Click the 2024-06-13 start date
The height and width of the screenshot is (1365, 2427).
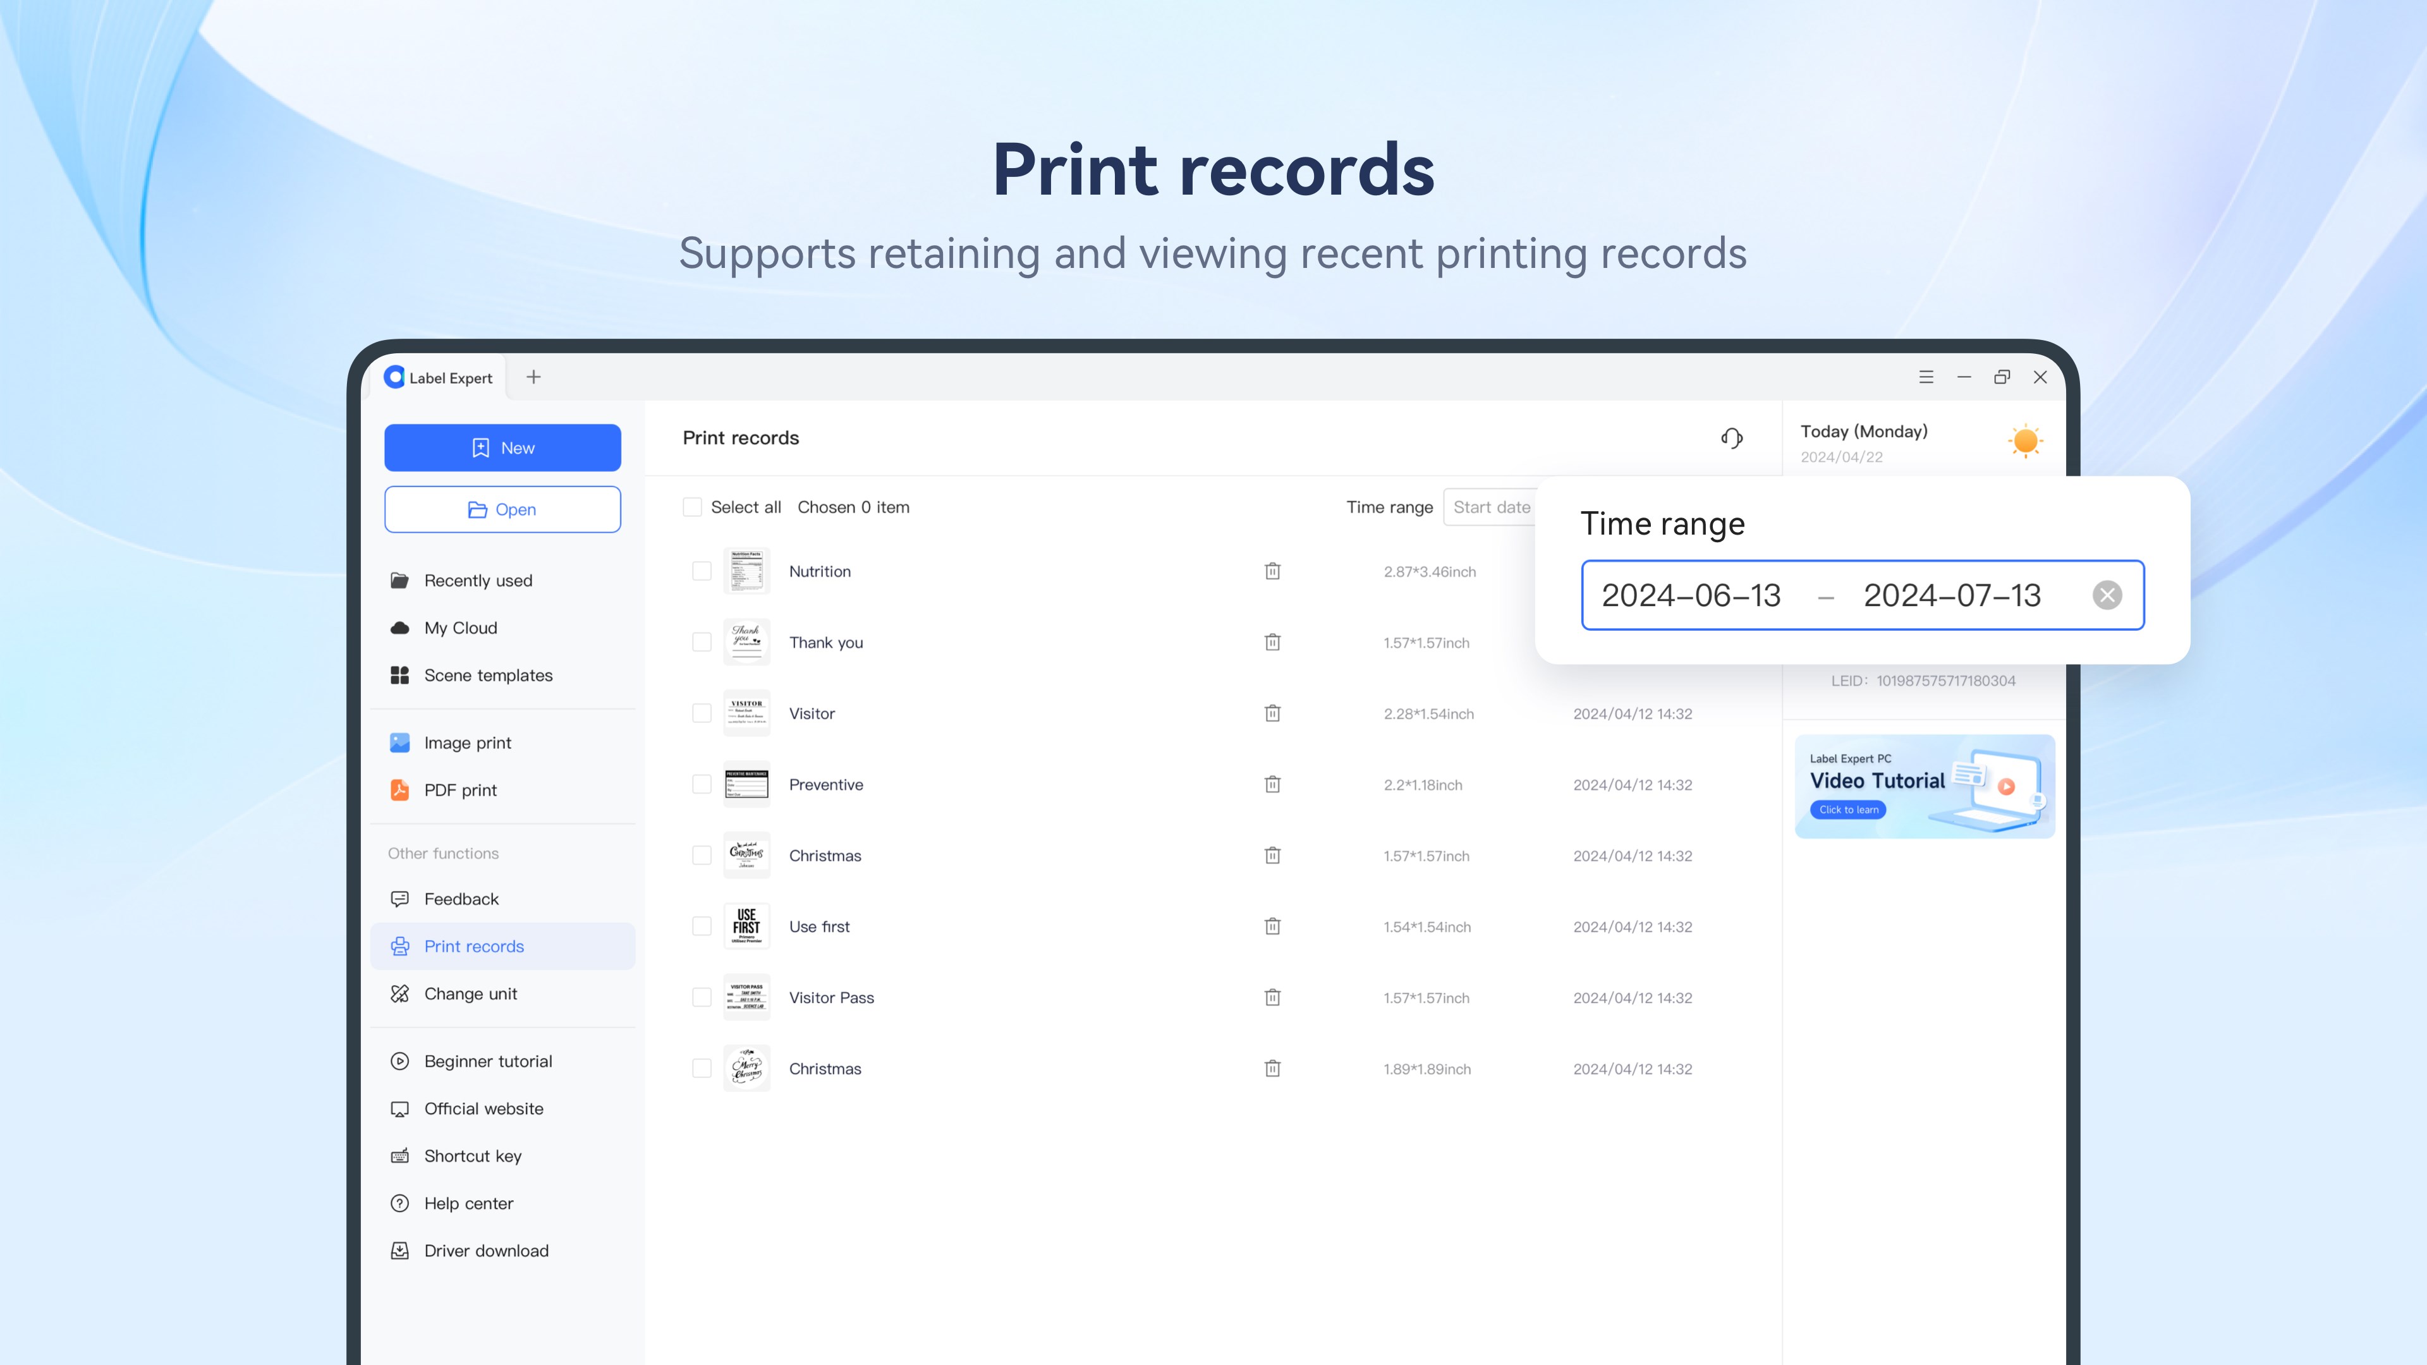click(x=1691, y=595)
